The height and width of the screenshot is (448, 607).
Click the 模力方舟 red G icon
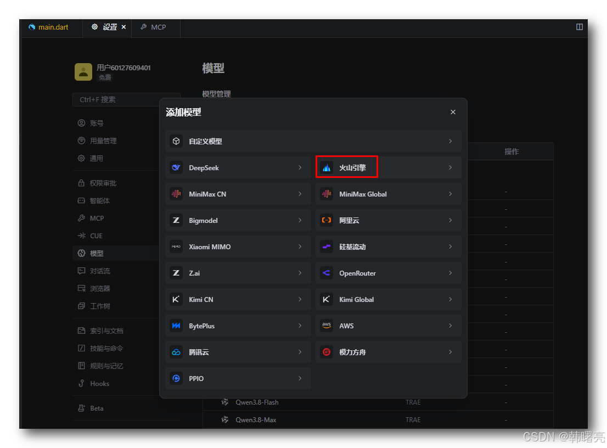tap(327, 352)
